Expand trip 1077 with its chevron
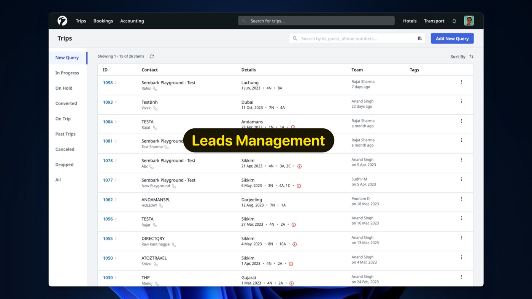This screenshot has height=299, width=532. coord(116,180)
